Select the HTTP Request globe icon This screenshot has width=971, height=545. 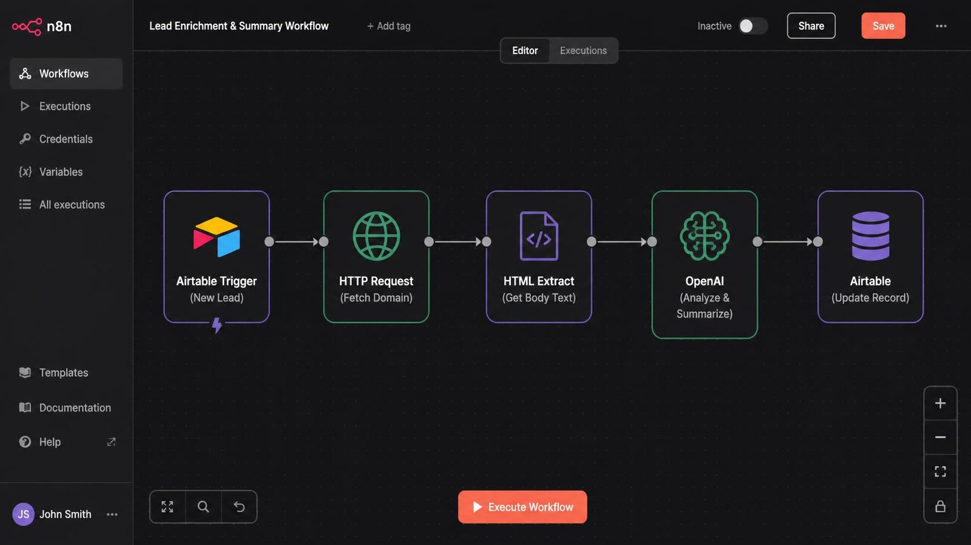(x=376, y=236)
